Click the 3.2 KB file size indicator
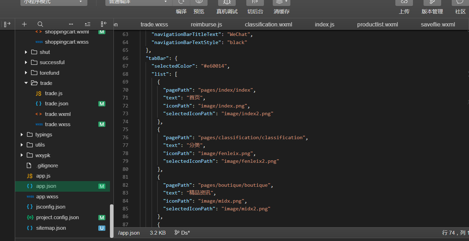The height and width of the screenshot is (241, 469). (x=158, y=233)
